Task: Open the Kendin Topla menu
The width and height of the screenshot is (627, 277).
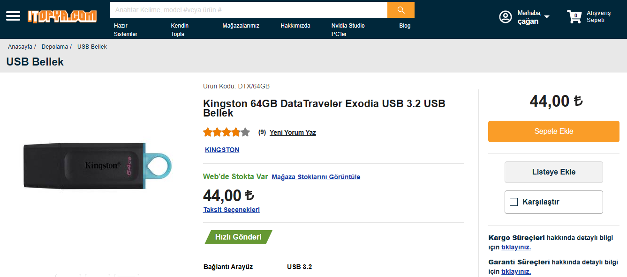Action: click(180, 30)
